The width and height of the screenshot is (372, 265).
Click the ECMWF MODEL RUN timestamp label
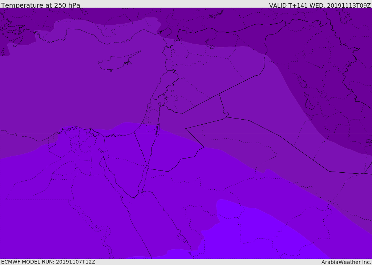[x=48, y=262]
